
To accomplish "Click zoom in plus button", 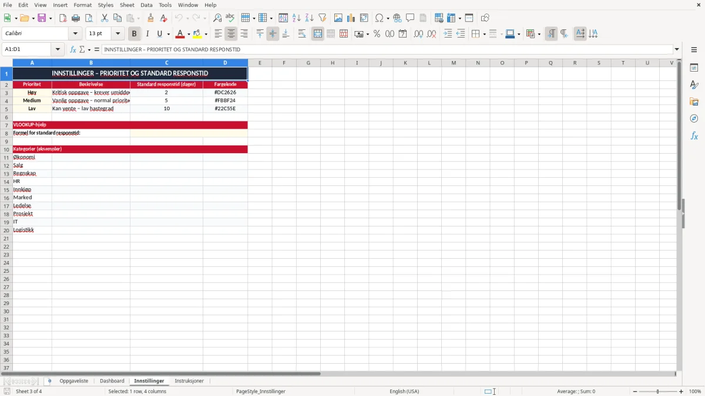I will [x=681, y=391].
